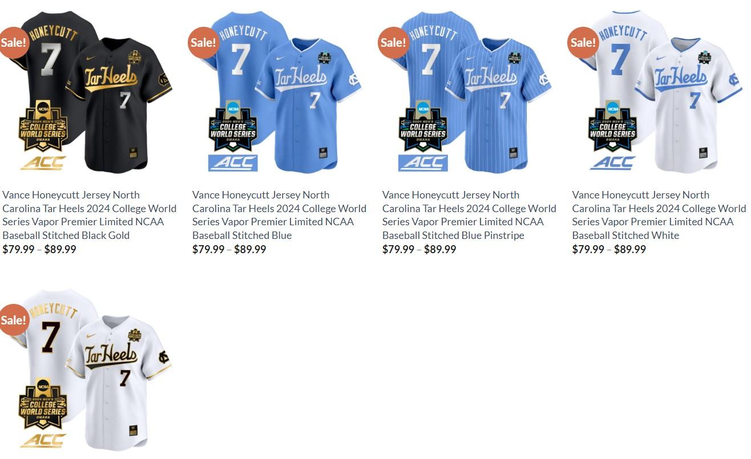Click the ACC logo under Blue Pinstripe jersey

coord(423,163)
